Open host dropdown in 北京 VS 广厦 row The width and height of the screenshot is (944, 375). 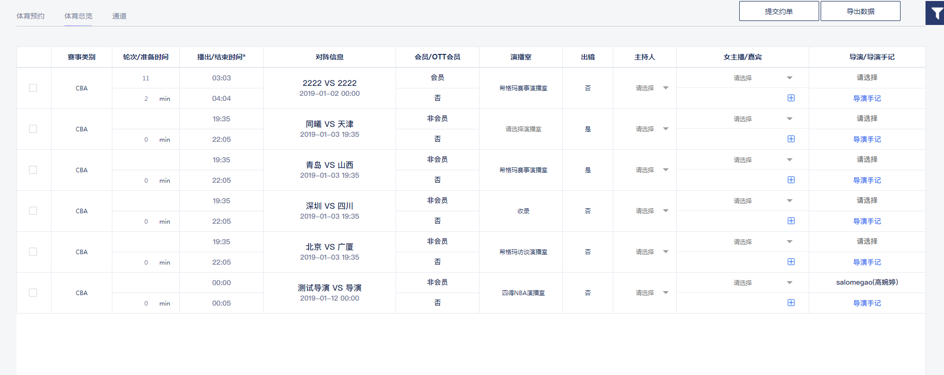click(651, 252)
